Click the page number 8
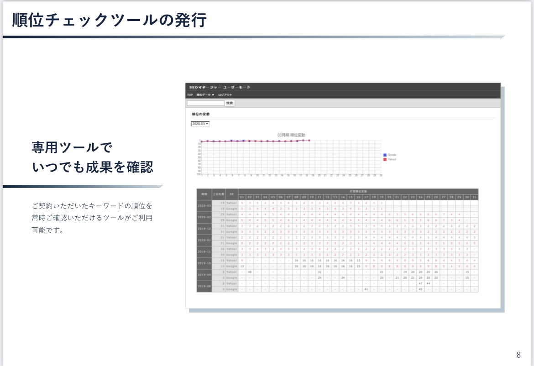Viewport: 534px width, 366px height. 518,355
